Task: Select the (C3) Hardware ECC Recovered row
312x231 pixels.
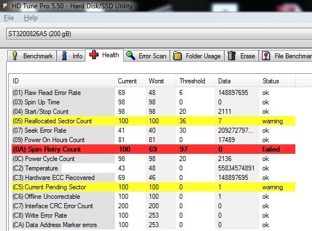Action: coord(153,178)
